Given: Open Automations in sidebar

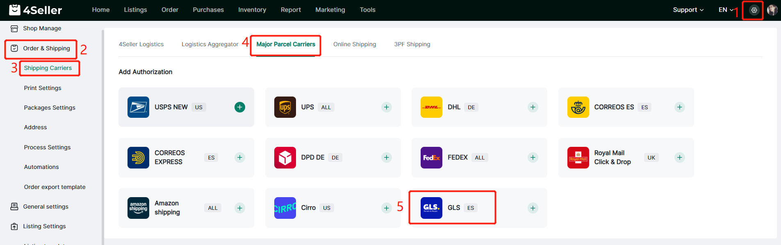Looking at the screenshot, I should [41, 167].
